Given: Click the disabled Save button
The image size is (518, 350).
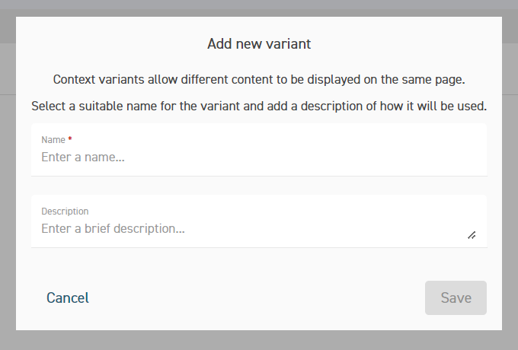Looking at the screenshot, I should click(456, 297).
